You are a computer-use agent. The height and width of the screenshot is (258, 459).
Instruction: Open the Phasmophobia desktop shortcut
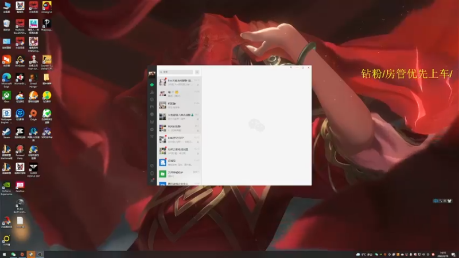[46, 25]
